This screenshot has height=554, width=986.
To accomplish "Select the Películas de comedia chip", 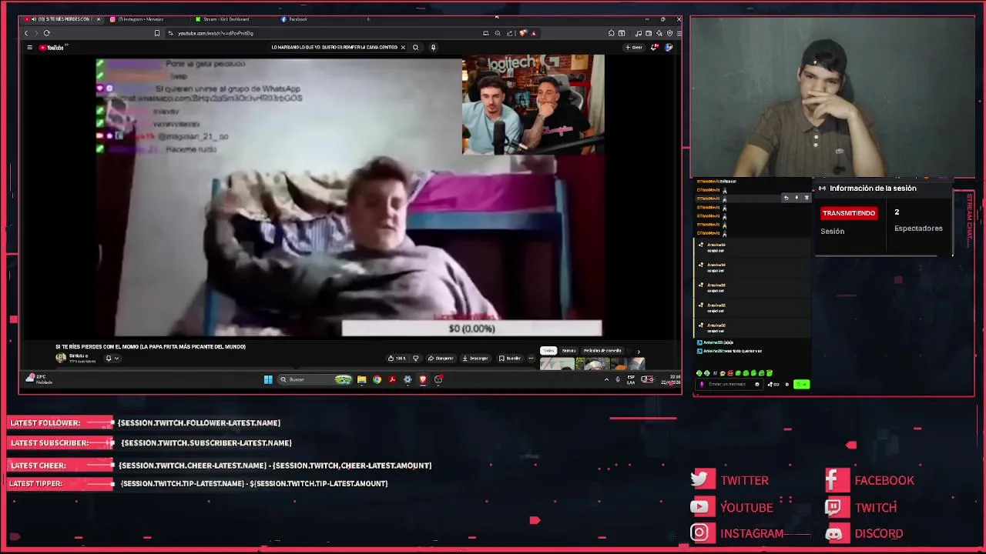I will 602,351.
